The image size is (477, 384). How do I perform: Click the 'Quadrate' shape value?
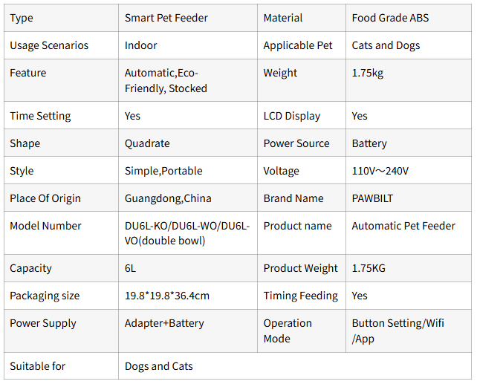point(147,143)
